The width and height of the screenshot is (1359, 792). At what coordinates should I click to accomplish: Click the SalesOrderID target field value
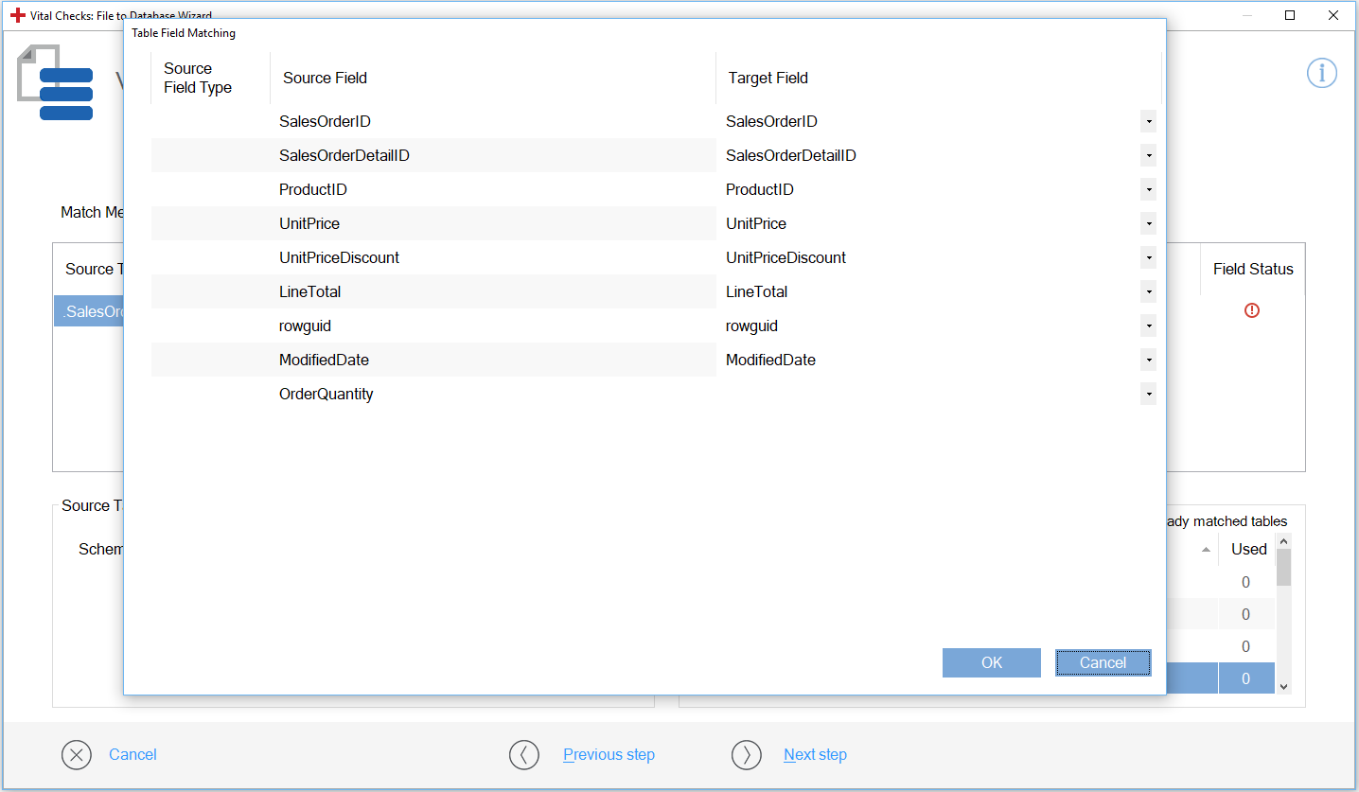click(x=771, y=121)
